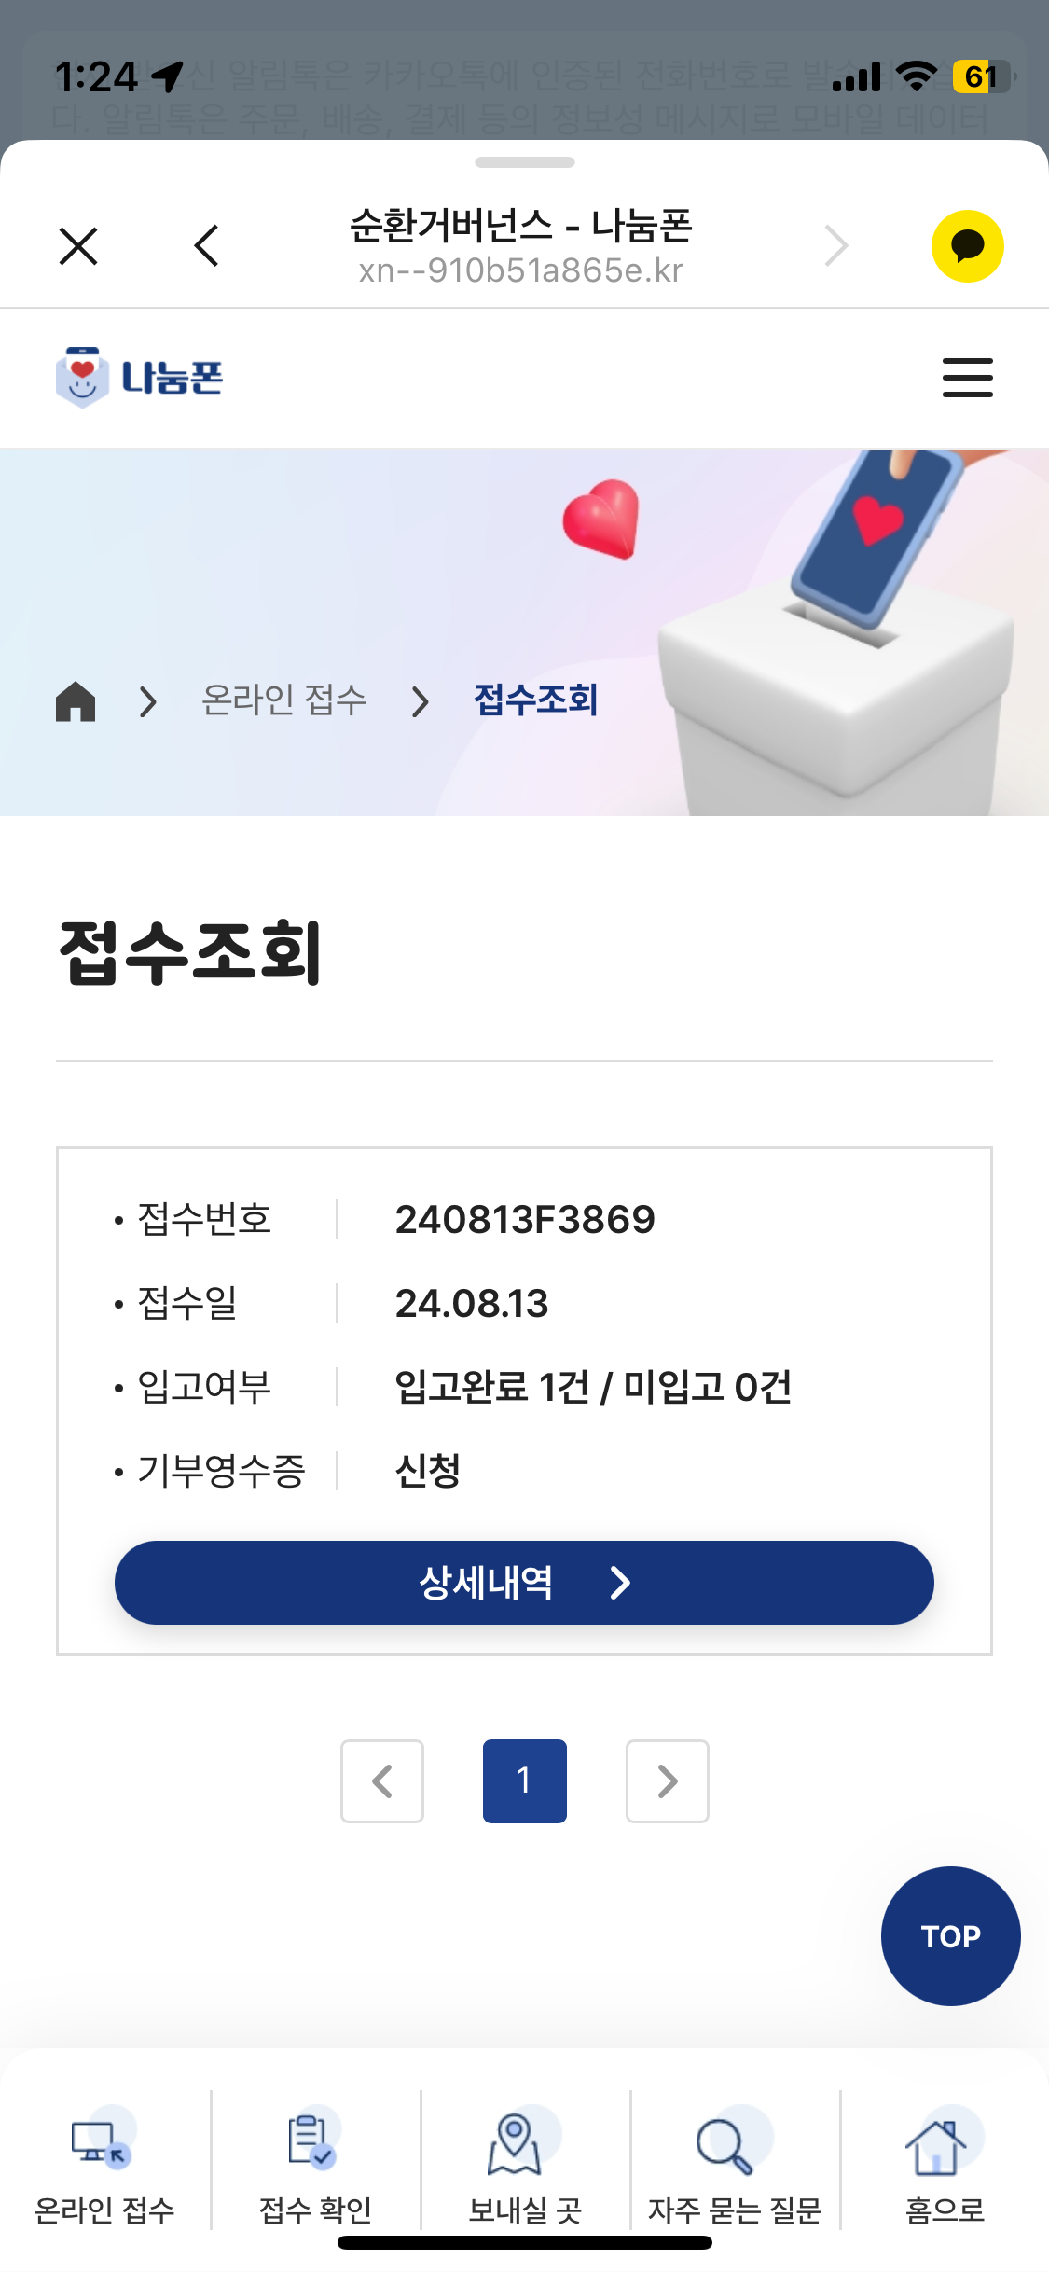This screenshot has width=1049, height=2272.
Task: Tap the sheet drag handle at top
Action: point(524,162)
